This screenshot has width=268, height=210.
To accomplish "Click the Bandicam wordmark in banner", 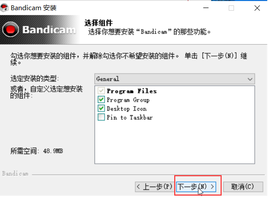I will coord(49,30).
